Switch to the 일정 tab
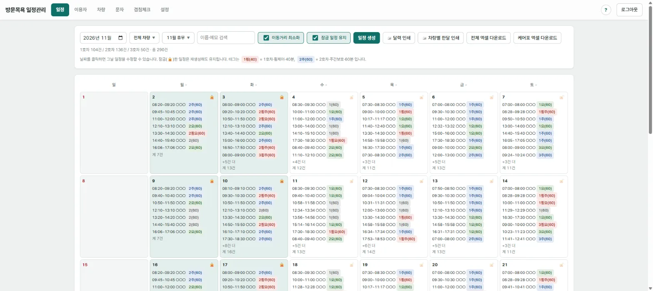 (60, 10)
